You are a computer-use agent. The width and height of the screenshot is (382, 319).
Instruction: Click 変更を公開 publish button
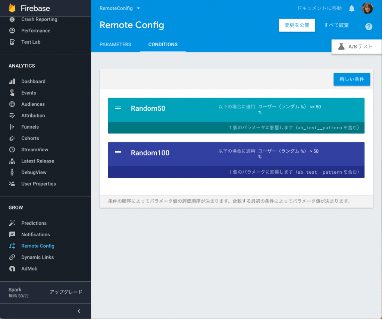(297, 25)
